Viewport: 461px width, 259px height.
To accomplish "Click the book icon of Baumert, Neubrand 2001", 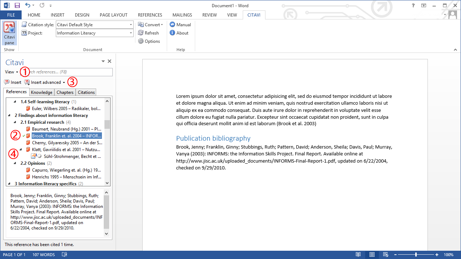I will point(28,129).
